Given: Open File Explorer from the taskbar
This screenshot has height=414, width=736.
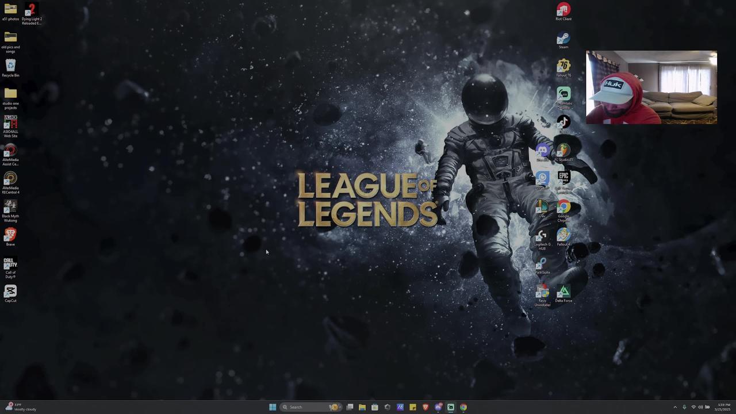Looking at the screenshot, I should pos(362,407).
